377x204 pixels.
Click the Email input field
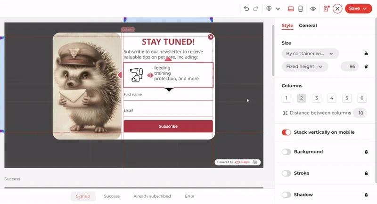[x=168, y=110]
